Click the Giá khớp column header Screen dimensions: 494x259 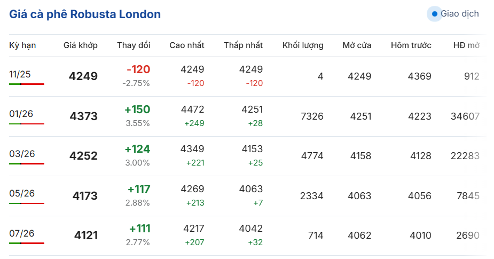tap(80, 45)
